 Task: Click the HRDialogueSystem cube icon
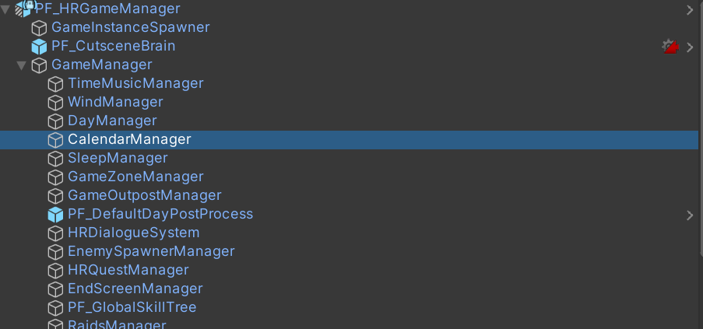pos(55,233)
